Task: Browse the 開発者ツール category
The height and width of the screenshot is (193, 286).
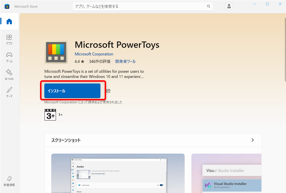Action: coord(125,61)
